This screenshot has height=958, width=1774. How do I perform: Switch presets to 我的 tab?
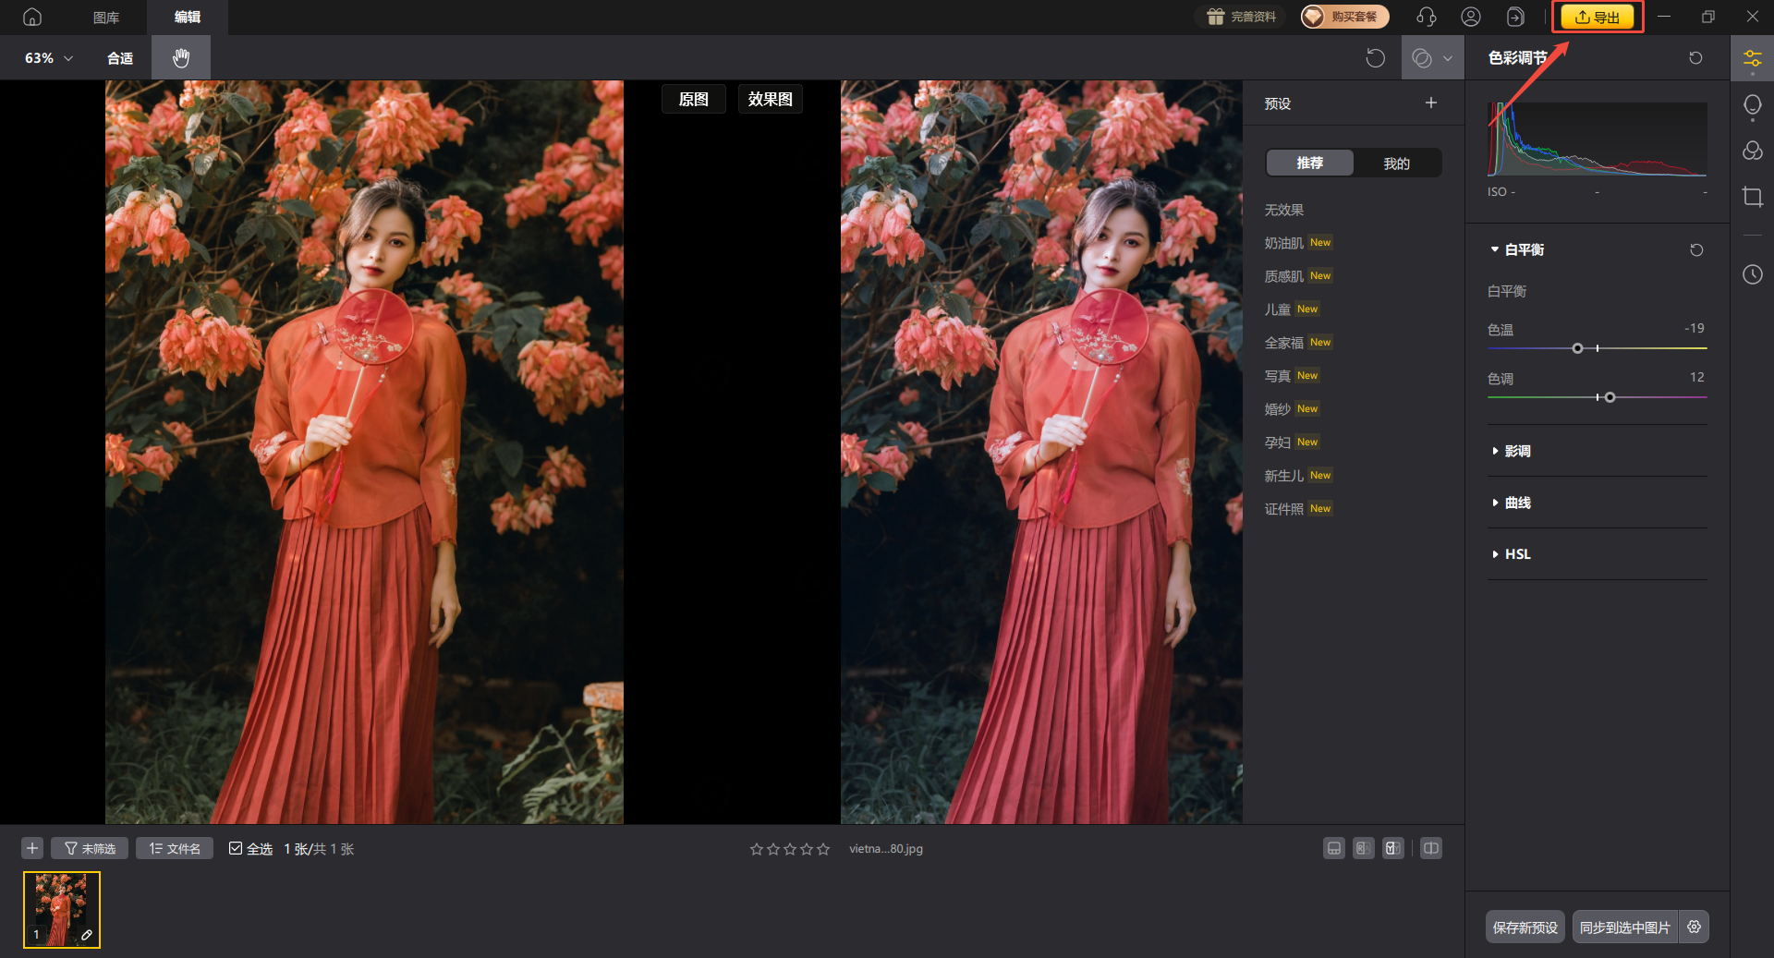coord(1396,164)
